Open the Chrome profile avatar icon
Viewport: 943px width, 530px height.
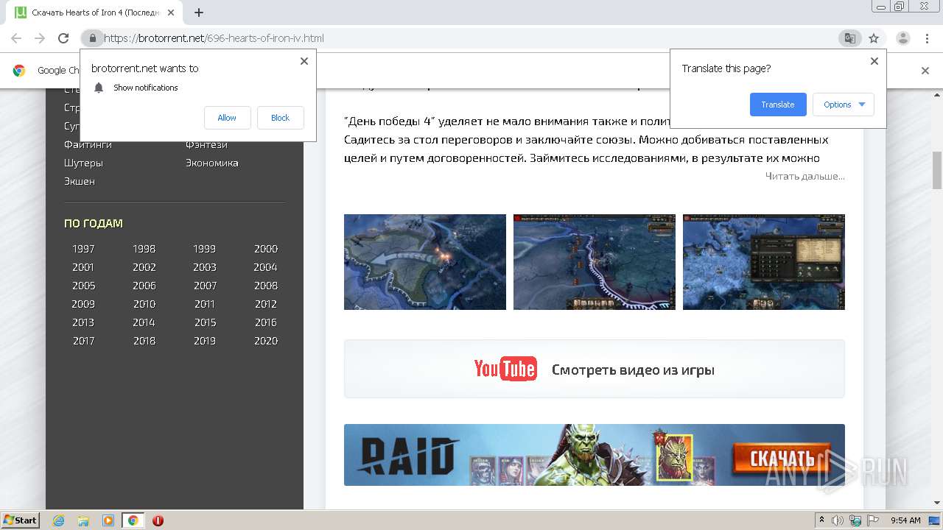902,38
